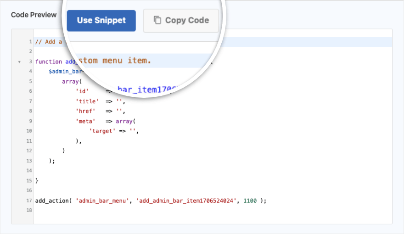The width and height of the screenshot is (404, 234).
Task: Click the 'stom menu item.' magnified comment text
Action: (x=115, y=61)
